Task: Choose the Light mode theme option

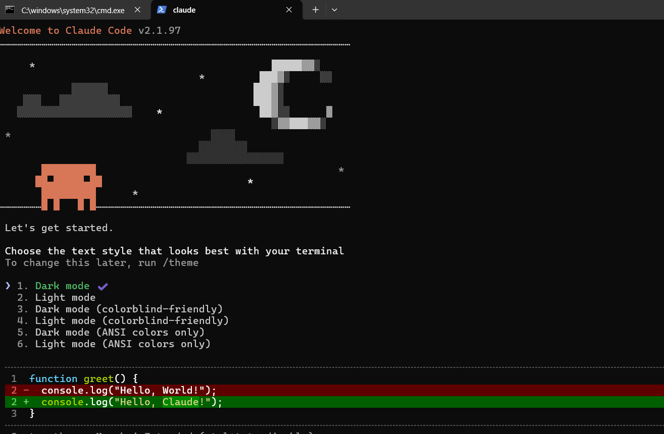Action: 56,298
